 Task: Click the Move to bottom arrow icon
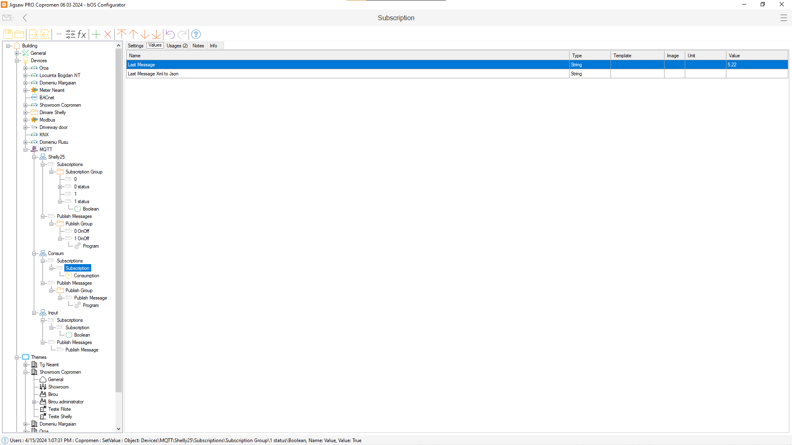click(x=156, y=34)
